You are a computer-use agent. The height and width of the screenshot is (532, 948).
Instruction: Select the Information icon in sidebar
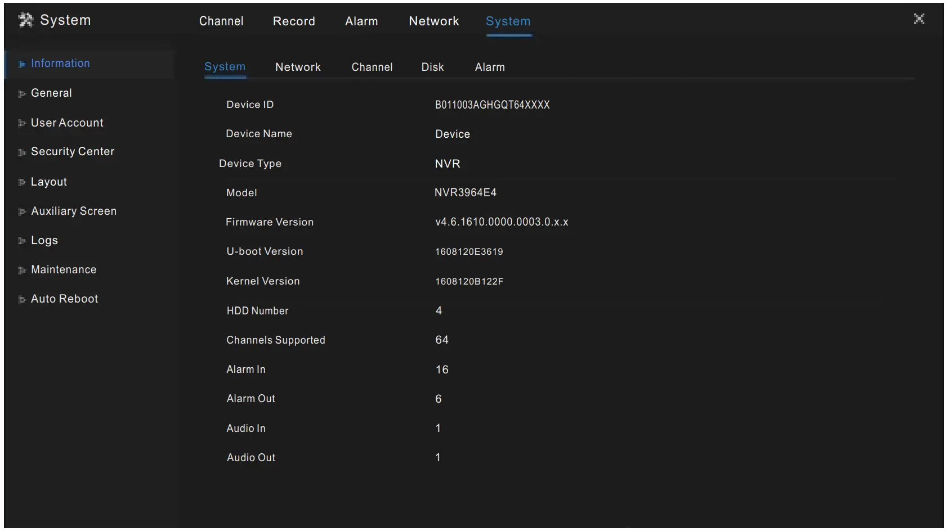click(21, 64)
